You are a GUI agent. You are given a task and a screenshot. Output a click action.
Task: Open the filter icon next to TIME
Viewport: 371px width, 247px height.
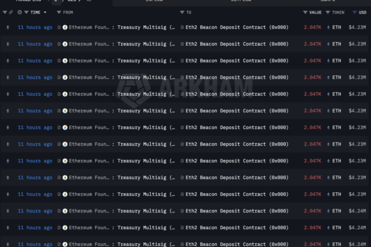coord(27,12)
